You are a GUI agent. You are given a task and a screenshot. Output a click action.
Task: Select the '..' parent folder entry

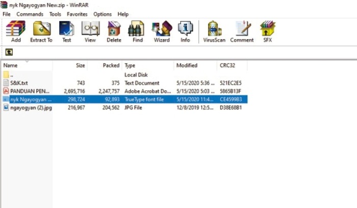coord(12,75)
